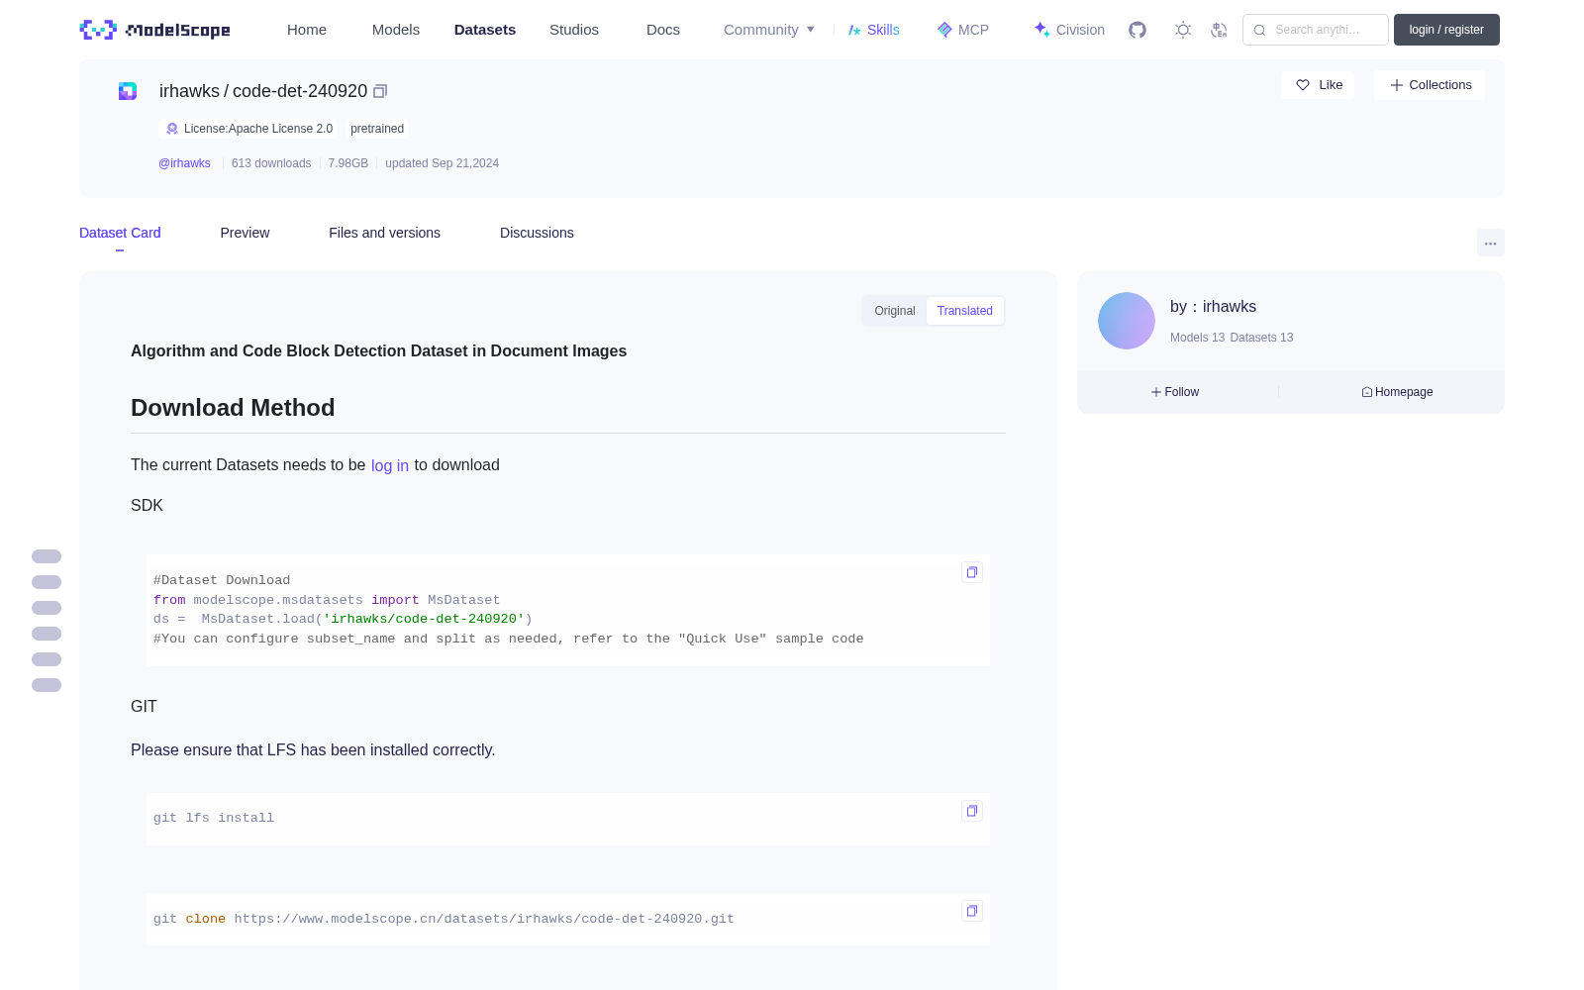1584x990 pixels.
Task: Click the log in link
Action: pyautogui.click(x=390, y=465)
